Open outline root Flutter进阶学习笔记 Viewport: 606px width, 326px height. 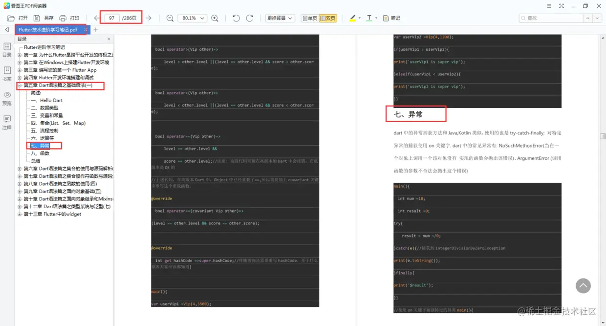[x=44, y=47]
